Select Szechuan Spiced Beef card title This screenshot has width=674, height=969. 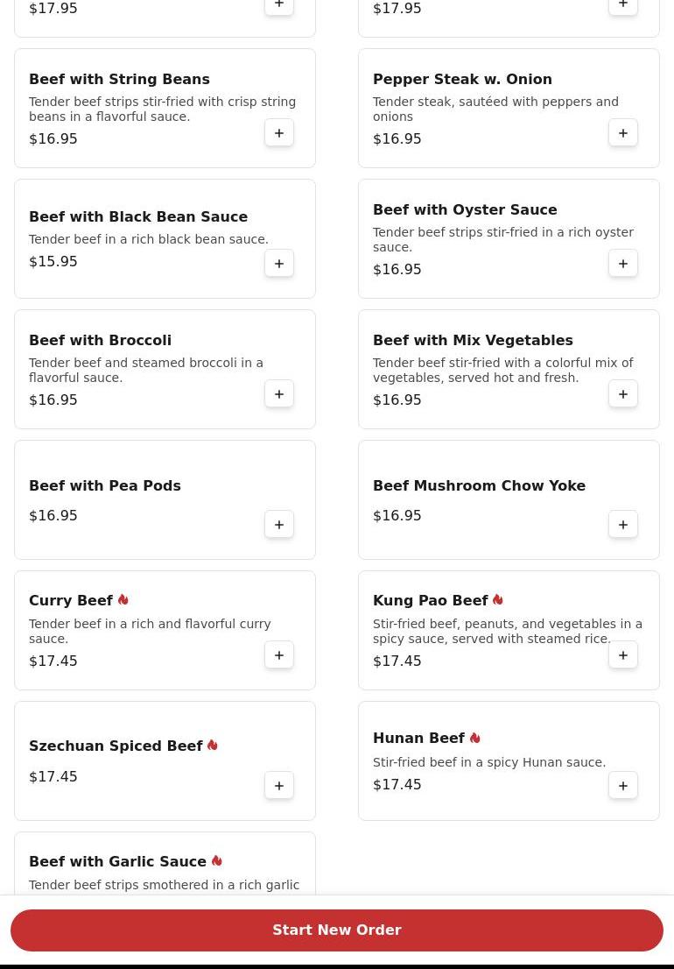(x=116, y=746)
